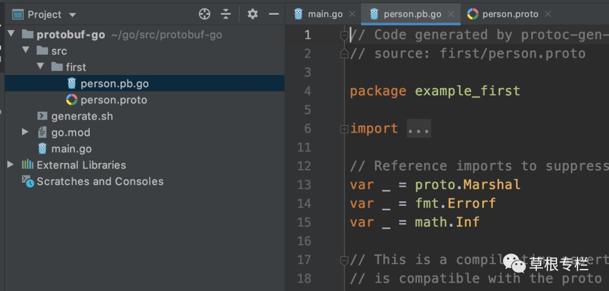609x291 pixels.
Task: Click the first folder icon
Action: tap(57, 67)
